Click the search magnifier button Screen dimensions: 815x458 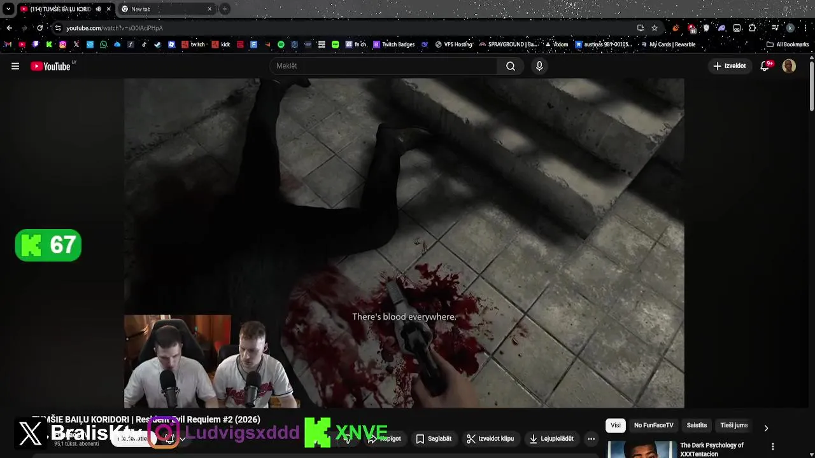point(511,66)
